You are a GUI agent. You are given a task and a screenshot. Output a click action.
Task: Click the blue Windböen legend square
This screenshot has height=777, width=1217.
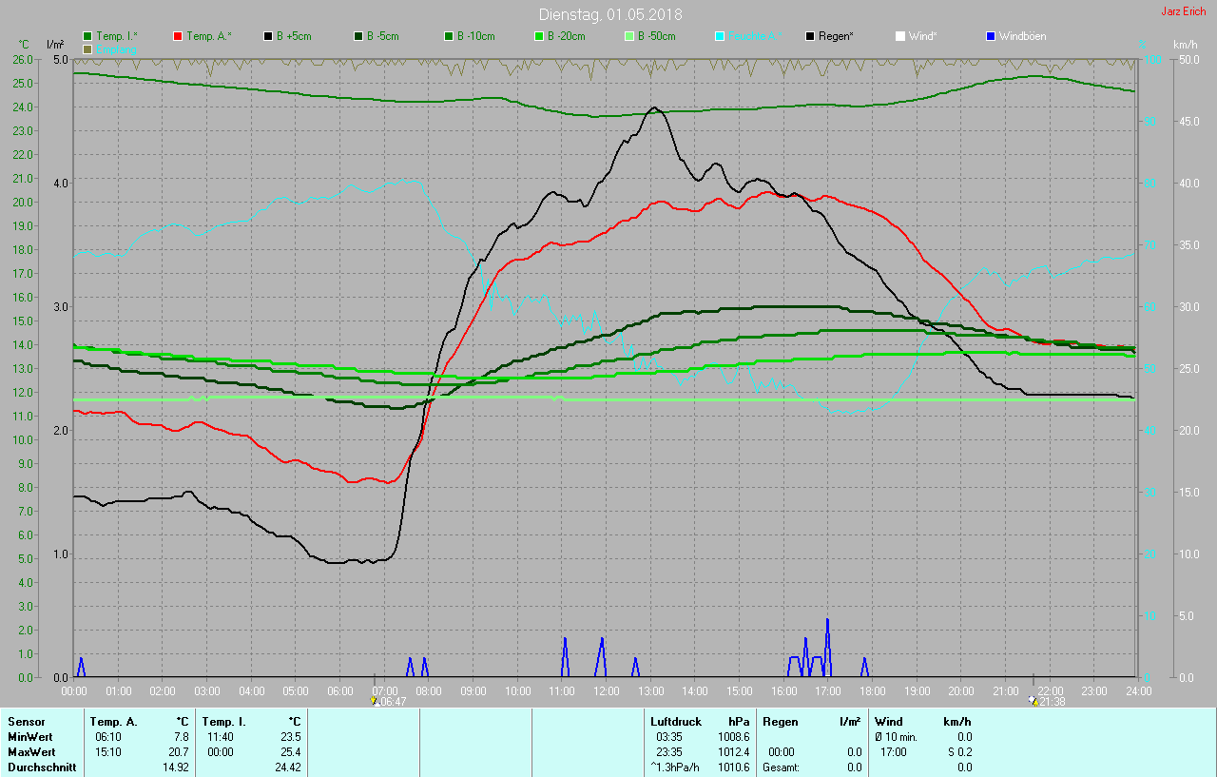pos(991,36)
